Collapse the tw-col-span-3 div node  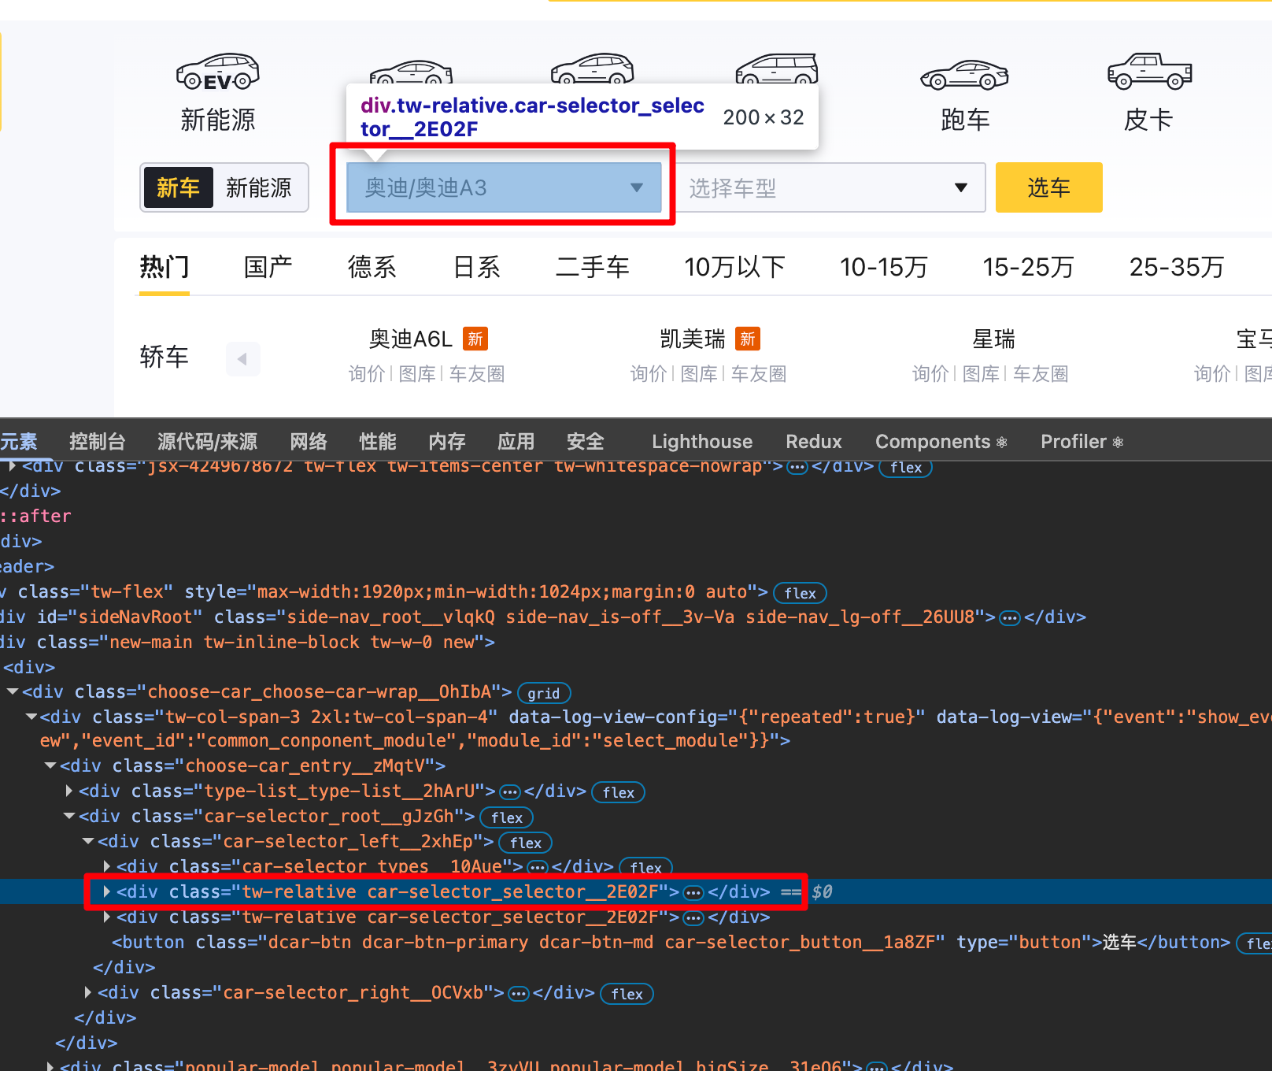[31, 717]
